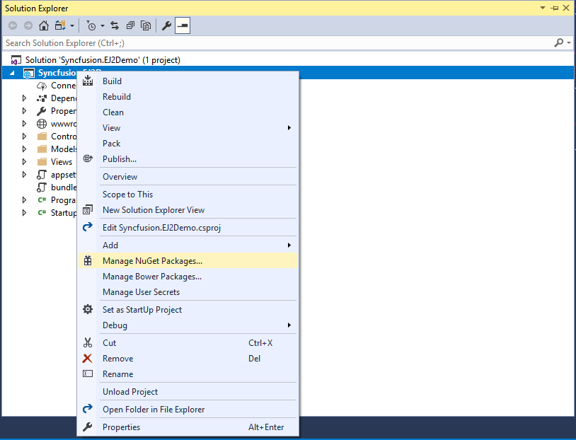Open Properties via the wrench toolbar icon
This screenshot has height=440, width=576.
(167, 25)
